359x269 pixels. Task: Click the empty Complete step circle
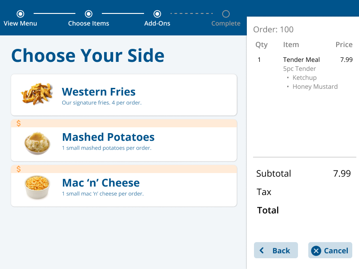pyautogui.click(x=226, y=14)
